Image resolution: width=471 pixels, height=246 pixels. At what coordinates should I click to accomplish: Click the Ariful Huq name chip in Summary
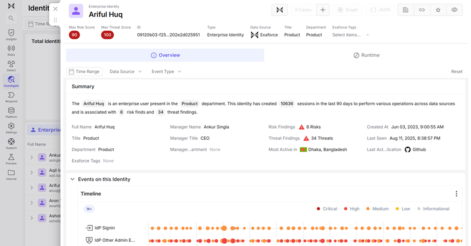click(x=94, y=104)
